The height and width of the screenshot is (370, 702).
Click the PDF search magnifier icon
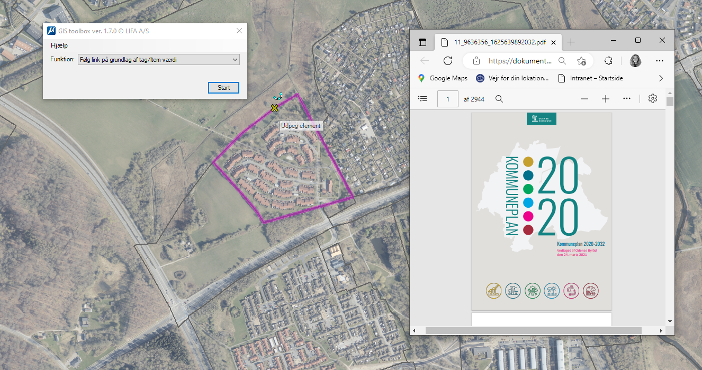[x=499, y=99]
